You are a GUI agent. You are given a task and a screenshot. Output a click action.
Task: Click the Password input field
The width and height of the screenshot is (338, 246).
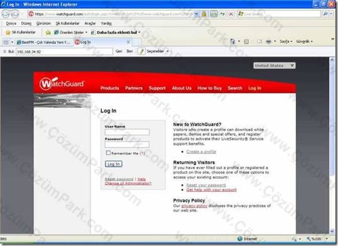coord(127,144)
